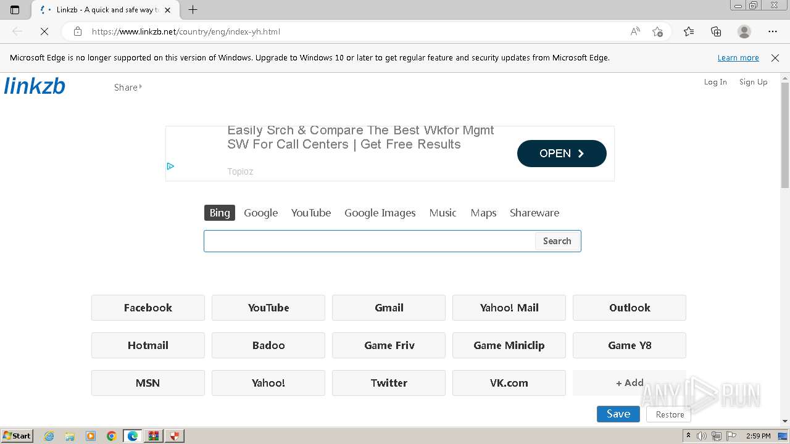This screenshot has width=790, height=444.
Task: Click the + Add tile
Action: click(630, 383)
